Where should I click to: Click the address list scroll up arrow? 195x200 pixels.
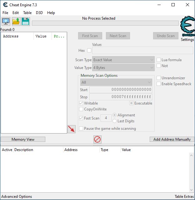tap(191, 155)
